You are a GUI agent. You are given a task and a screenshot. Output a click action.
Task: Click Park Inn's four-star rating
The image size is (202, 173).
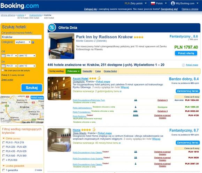pyautogui.click(x=139, y=37)
